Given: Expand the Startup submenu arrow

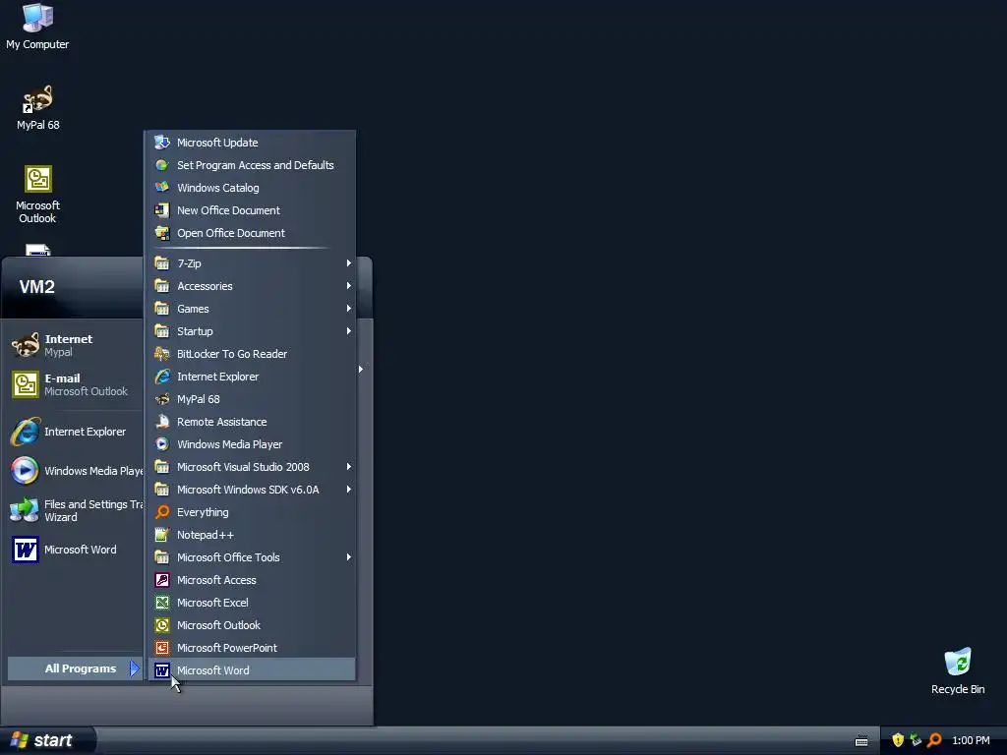Looking at the screenshot, I should (x=349, y=331).
